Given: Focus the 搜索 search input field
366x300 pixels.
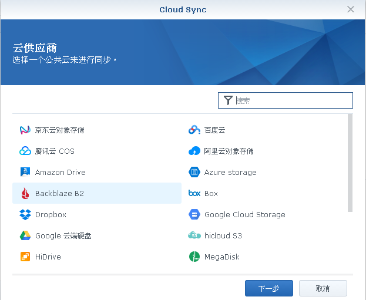Looking at the screenshot, I should (x=286, y=100).
